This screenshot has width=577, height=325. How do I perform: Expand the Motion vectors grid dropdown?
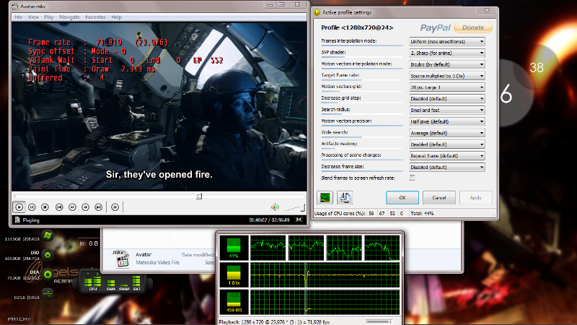coord(447,87)
